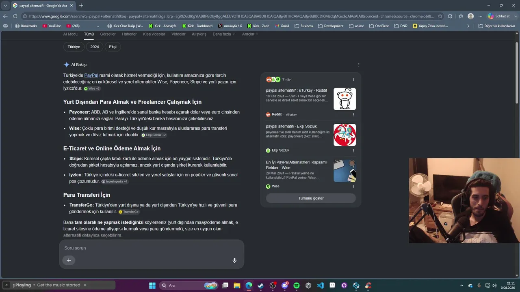Image resolution: width=520 pixels, height=292 pixels.
Task: Expand the DND bookmarks folder
Action: pos(401,26)
